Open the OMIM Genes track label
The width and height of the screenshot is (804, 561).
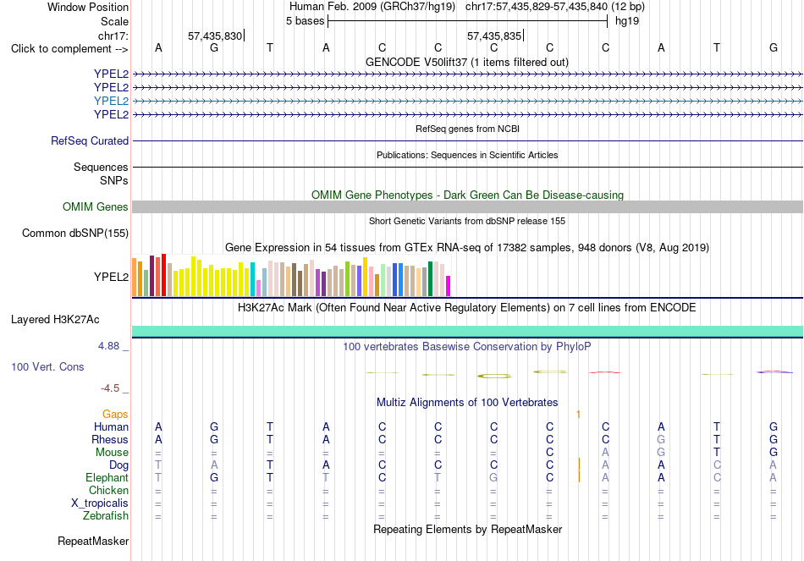click(x=96, y=206)
